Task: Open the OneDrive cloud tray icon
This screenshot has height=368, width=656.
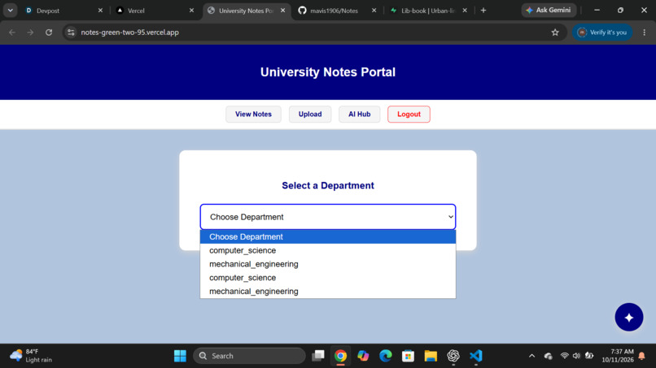Action: (548, 356)
